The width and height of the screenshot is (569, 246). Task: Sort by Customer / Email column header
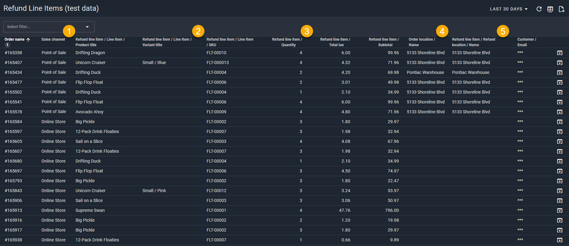(x=526, y=42)
